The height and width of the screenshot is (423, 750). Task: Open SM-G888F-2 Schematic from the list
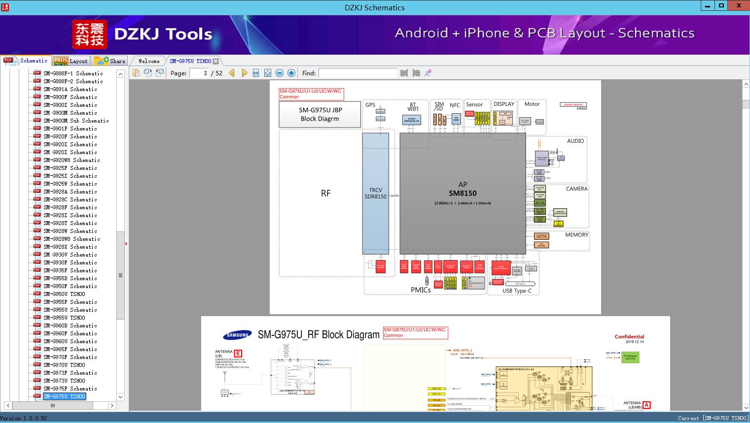pyautogui.click(x=73, y=81)
